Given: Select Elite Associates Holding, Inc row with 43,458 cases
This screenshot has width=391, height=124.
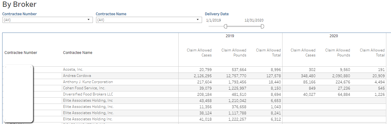Looking at the screenshot, I should pyautogui.click(x=88, y=101).
